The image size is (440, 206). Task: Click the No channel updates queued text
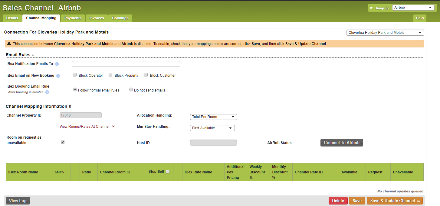click(400, 191)
